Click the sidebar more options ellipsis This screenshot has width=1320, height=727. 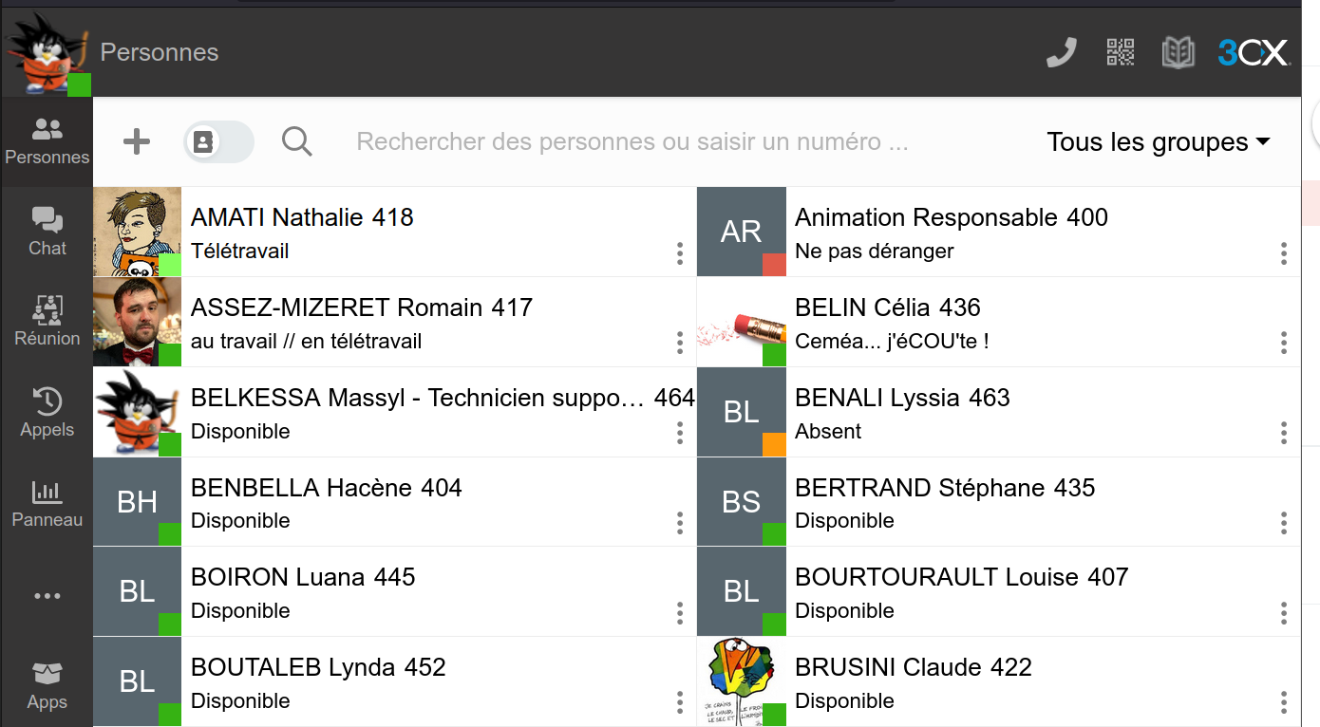coord(47,596)
